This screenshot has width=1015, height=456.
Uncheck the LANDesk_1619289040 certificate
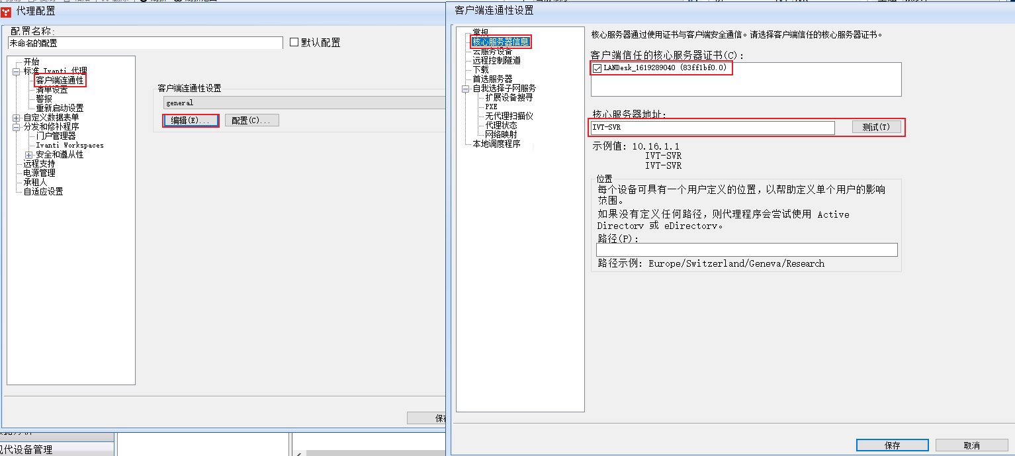pos(597,68)
